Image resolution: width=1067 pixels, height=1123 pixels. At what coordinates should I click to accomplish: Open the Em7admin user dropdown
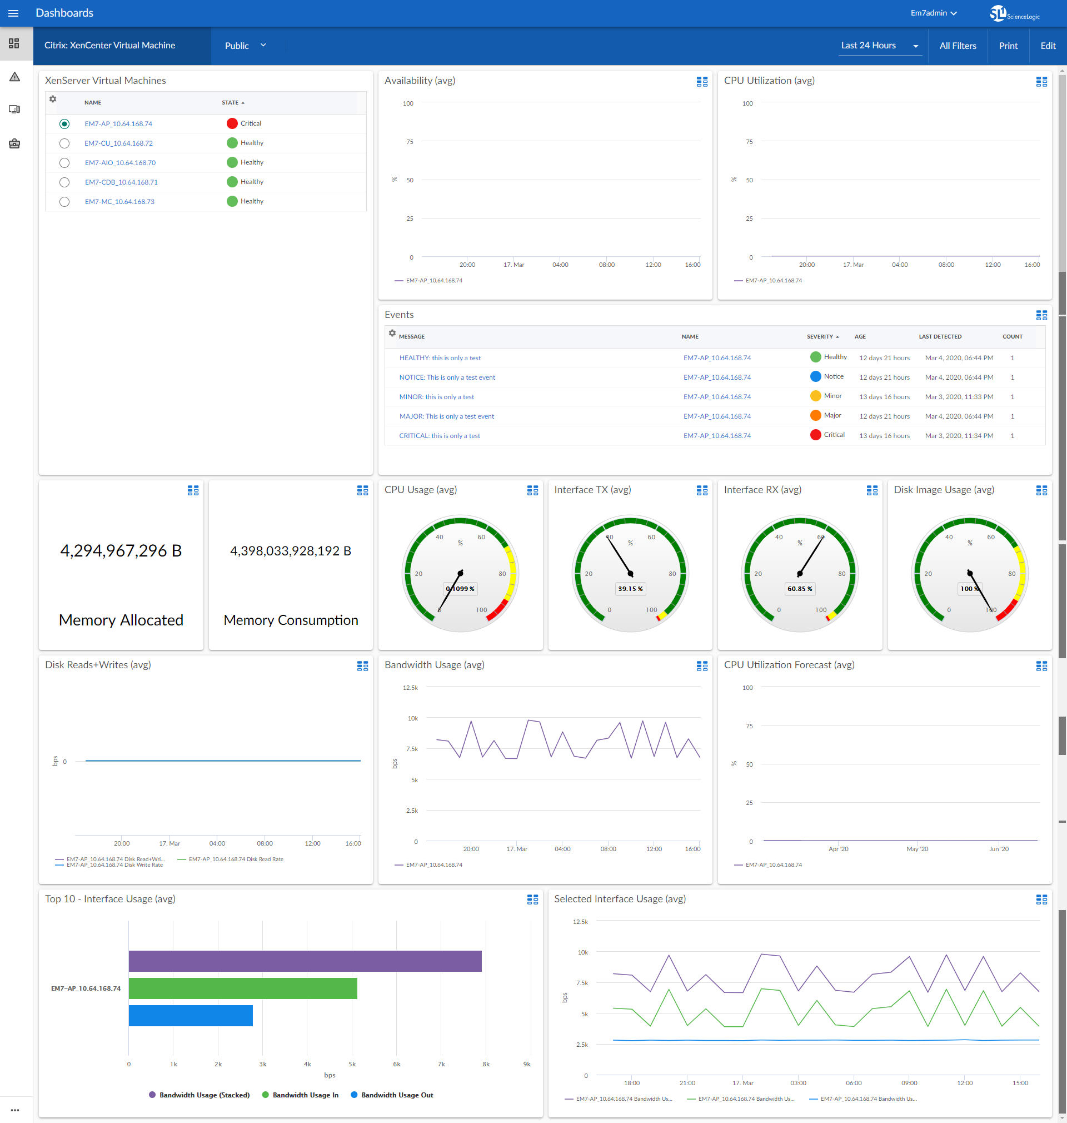click(933, 13)
